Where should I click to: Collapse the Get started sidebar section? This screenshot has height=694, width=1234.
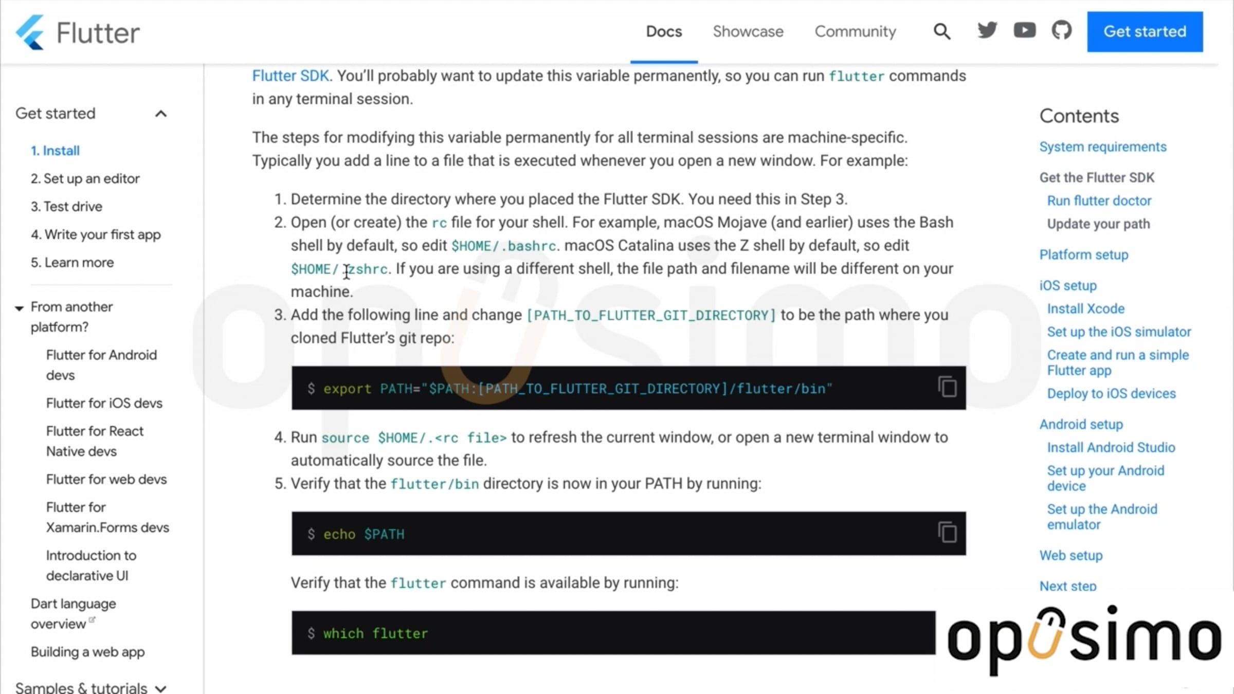(161, 114)
